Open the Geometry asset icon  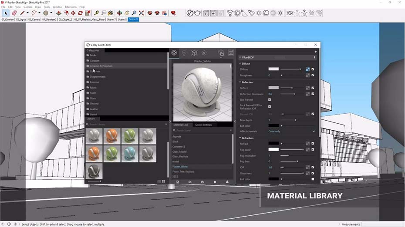194,53
